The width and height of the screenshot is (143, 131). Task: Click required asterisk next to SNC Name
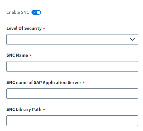pos(31,55)
